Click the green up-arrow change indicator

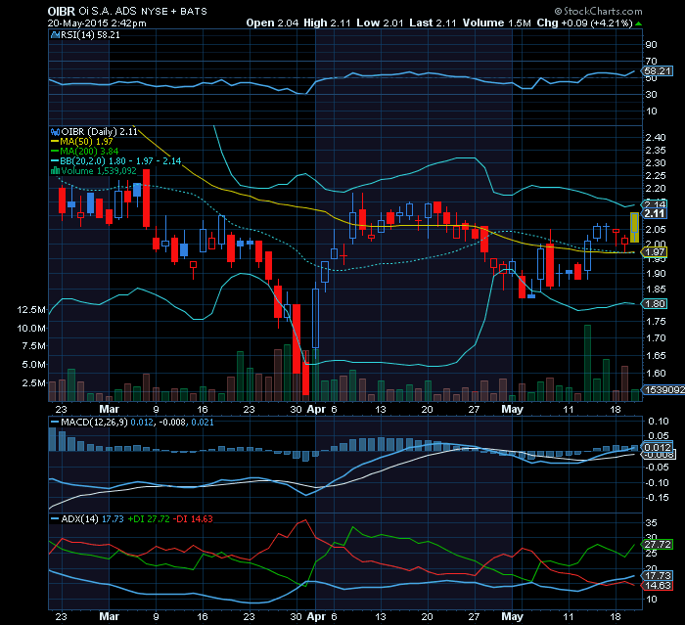click(x=639, y=23)
